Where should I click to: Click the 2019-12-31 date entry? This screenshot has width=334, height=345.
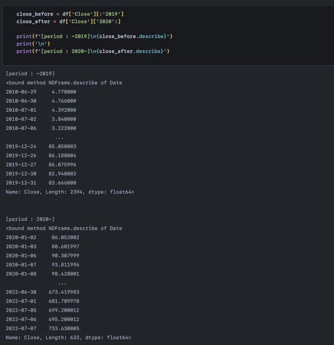click(21, 183)
